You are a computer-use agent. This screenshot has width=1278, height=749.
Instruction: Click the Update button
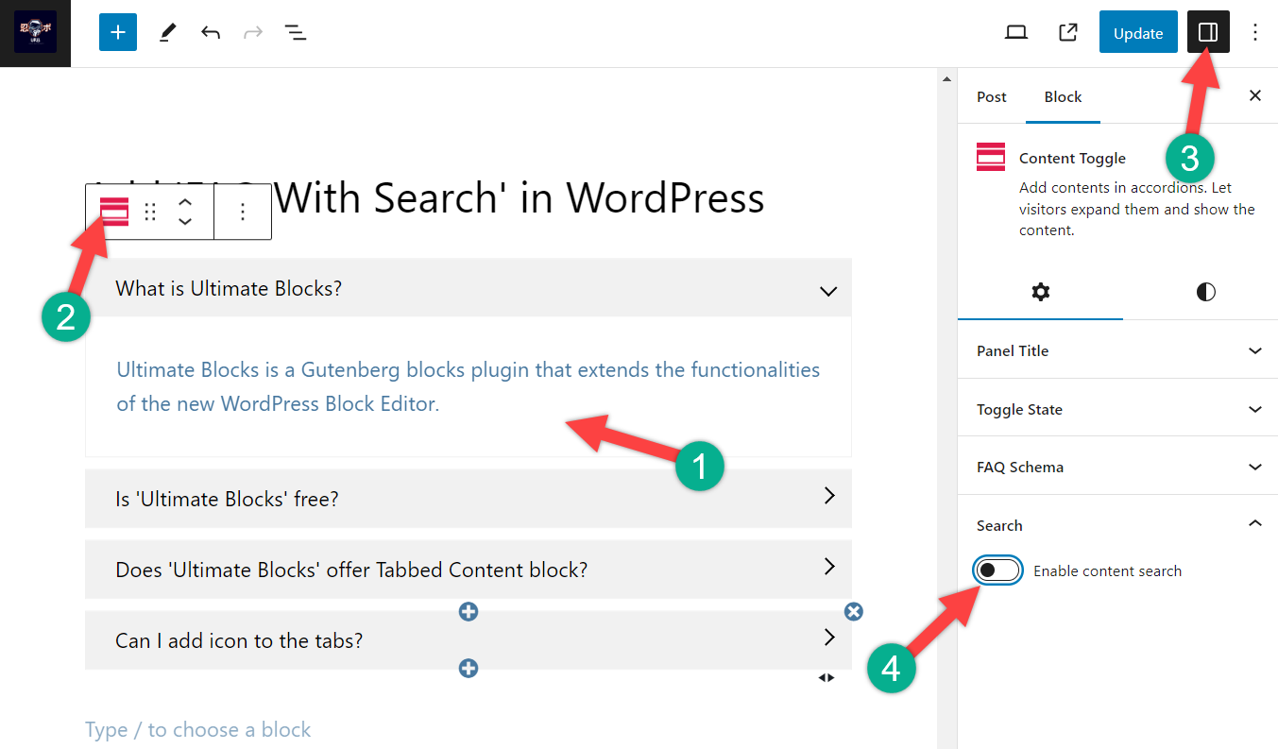[1138, 33]
